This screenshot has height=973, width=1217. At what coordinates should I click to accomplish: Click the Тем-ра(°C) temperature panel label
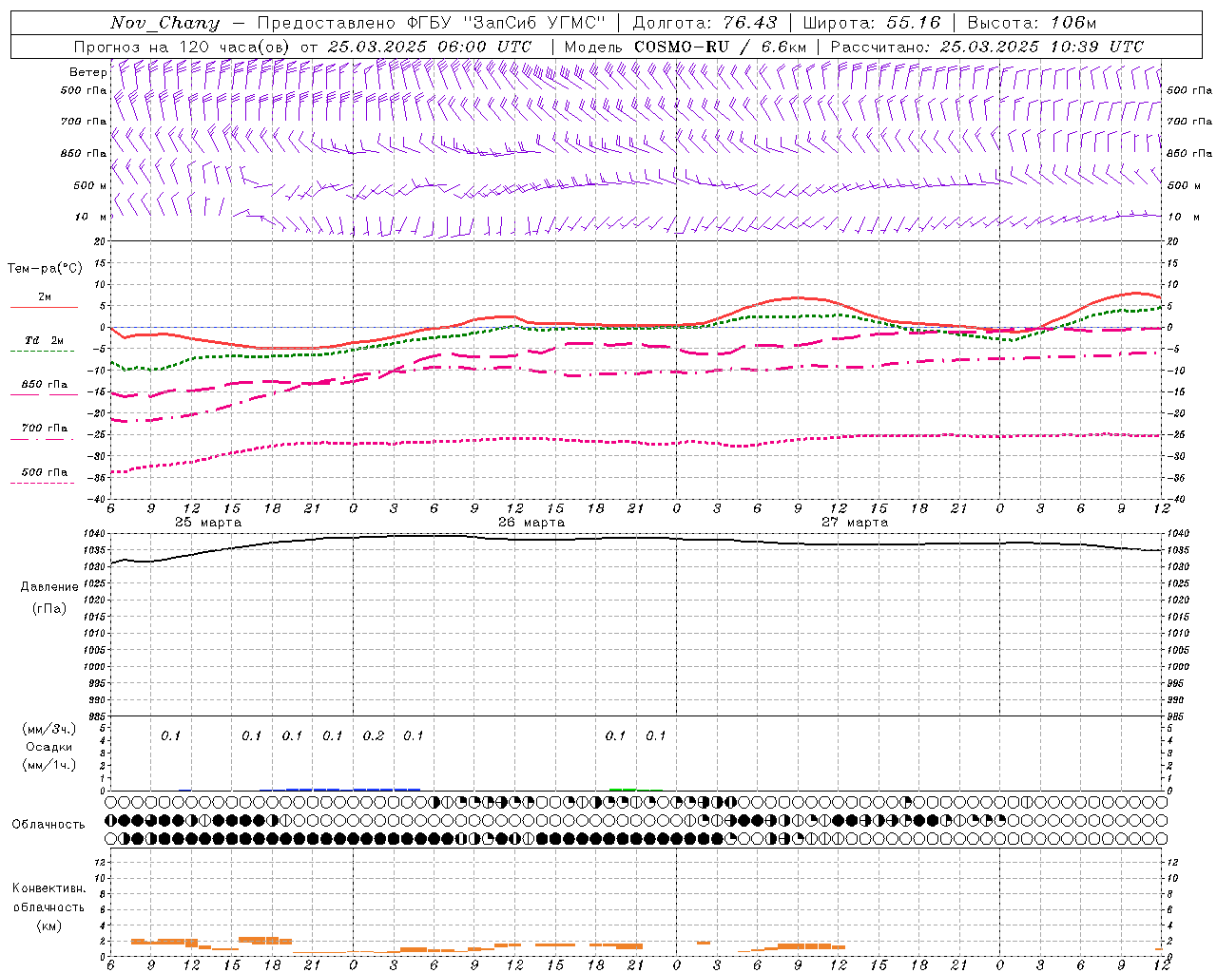click(45, 269)
